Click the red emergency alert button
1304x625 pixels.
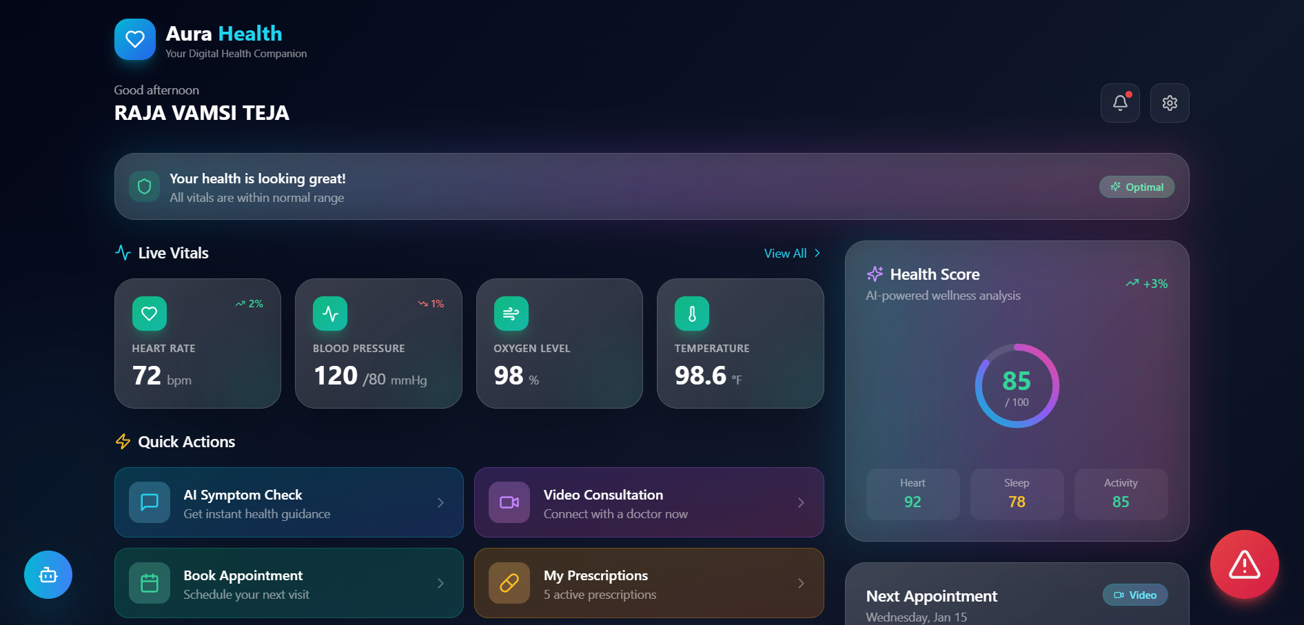tap(1245, 564)
